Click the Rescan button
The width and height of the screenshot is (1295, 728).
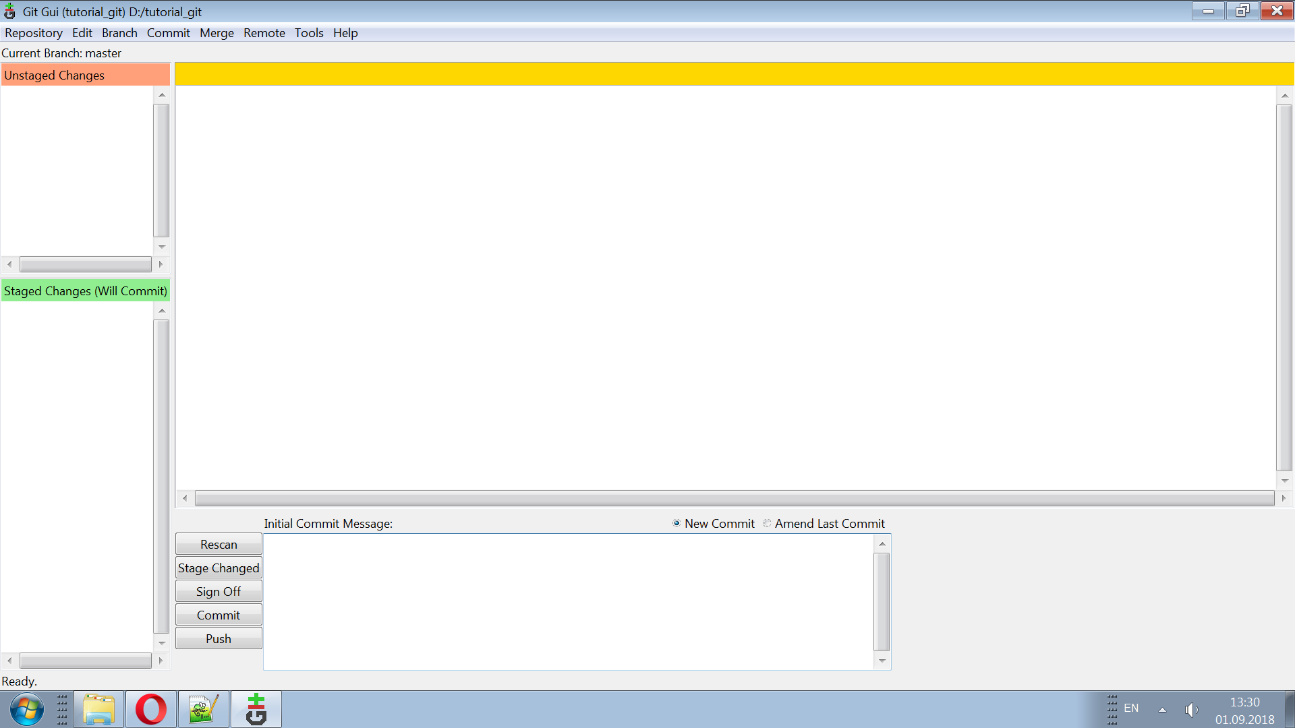(x=219, y=544)
